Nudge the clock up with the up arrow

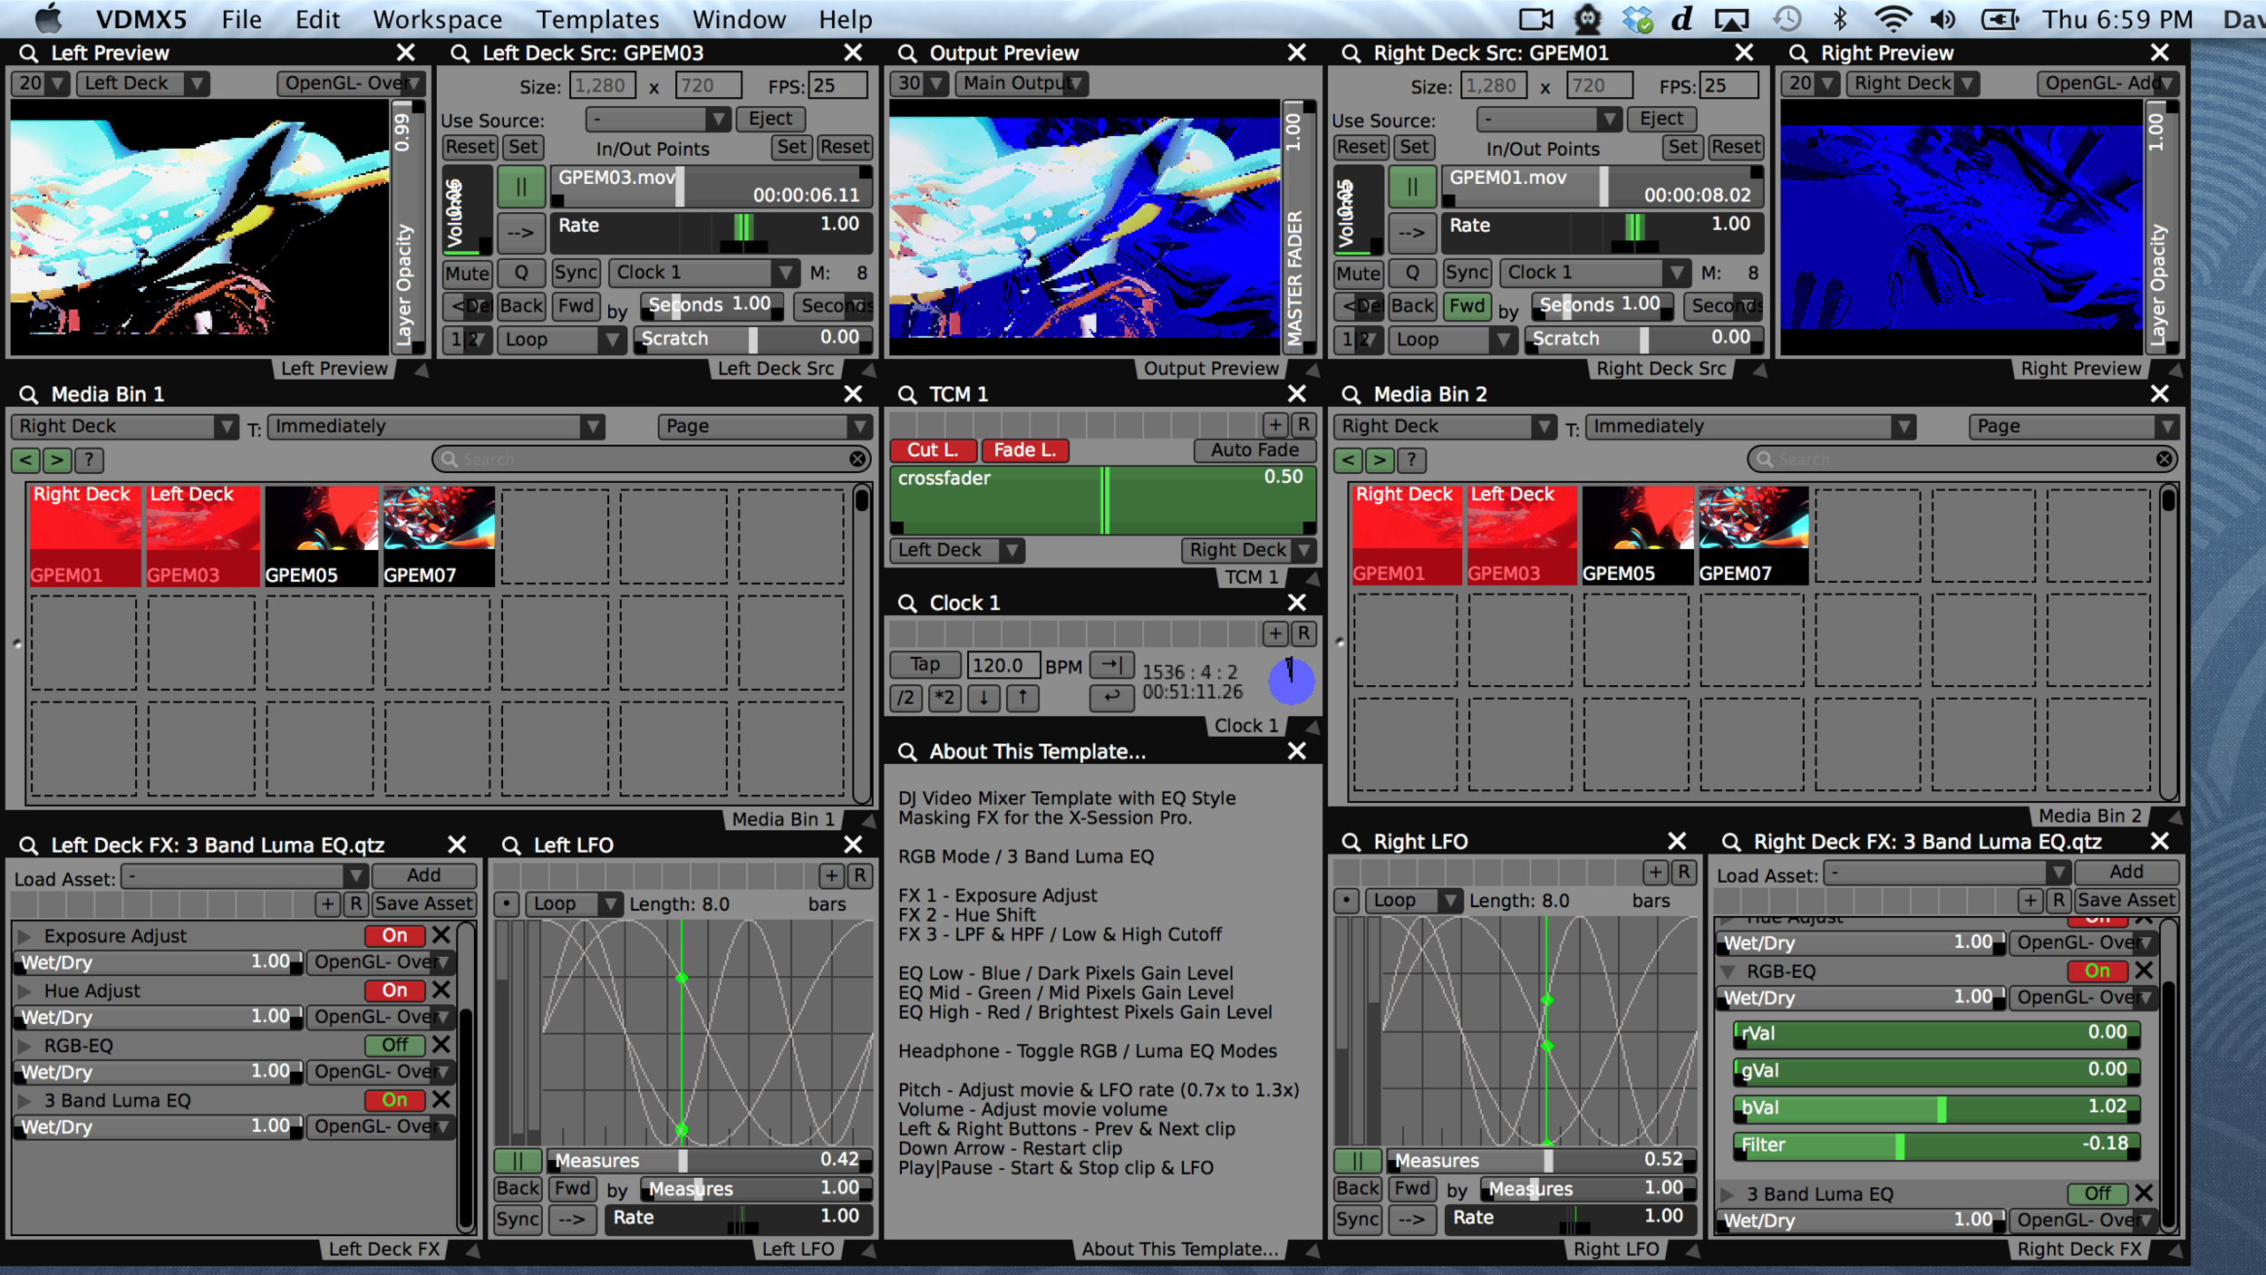point(1022,698)
